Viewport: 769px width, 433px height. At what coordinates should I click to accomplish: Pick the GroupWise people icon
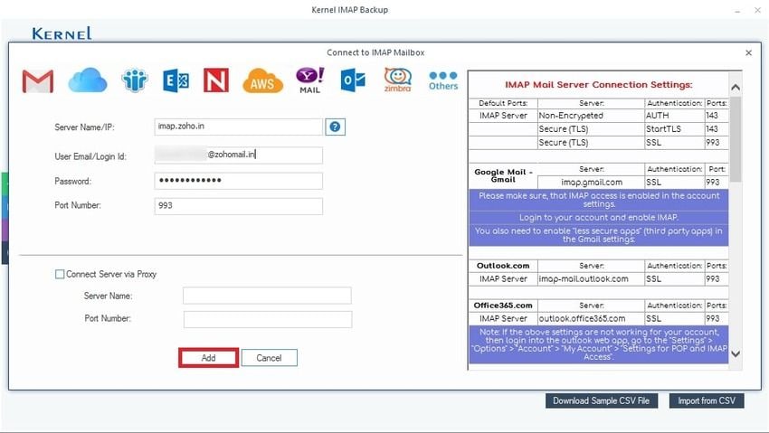click(x=135, y=80)
